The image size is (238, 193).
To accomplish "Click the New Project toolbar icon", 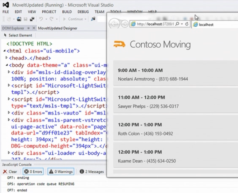I will click(x=9, y=19).
